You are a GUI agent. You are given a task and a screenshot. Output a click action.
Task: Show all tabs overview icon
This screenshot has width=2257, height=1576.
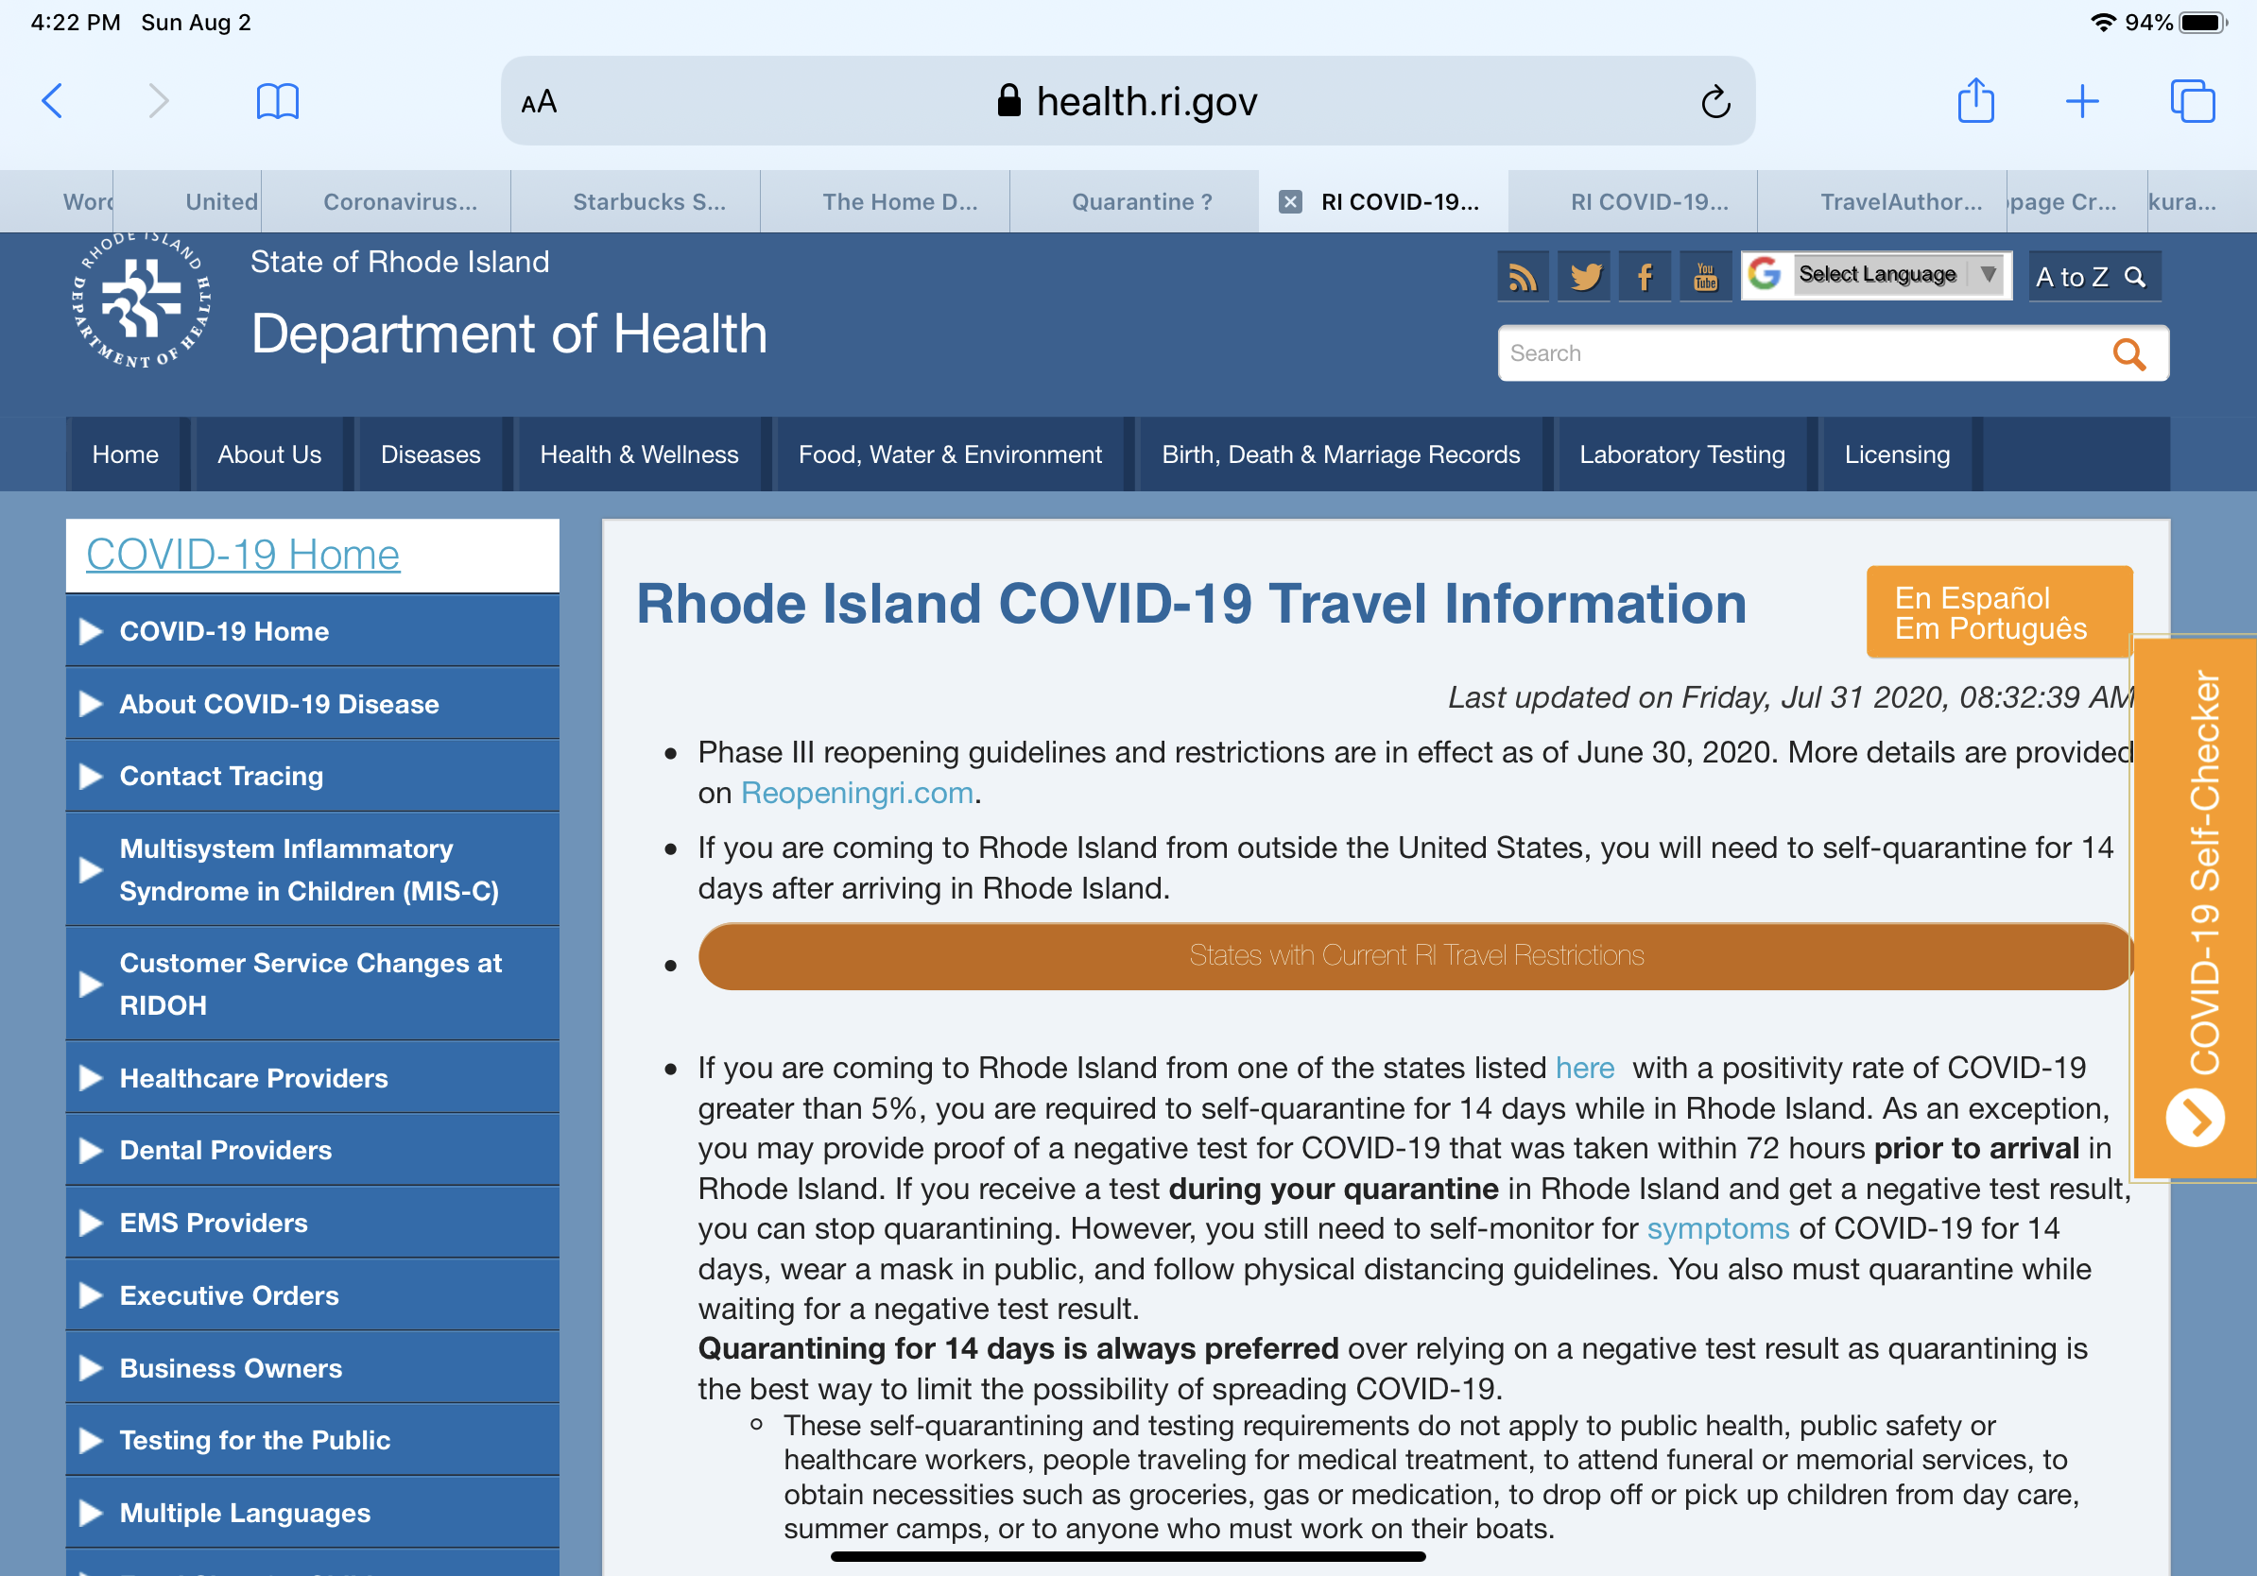pos(2191,101)
